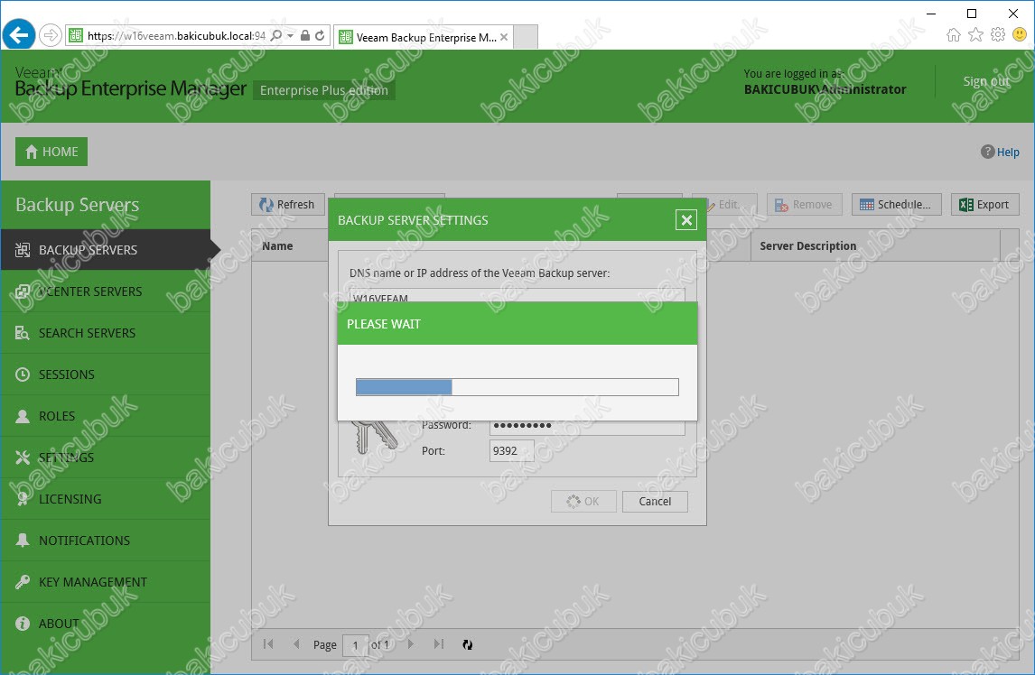Go to first page of grid
The image size is (1035, 675).
tap(268, 644)
